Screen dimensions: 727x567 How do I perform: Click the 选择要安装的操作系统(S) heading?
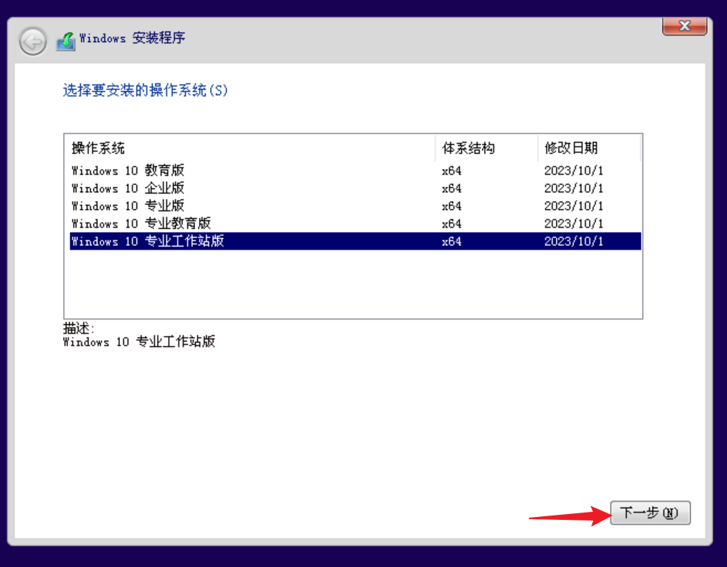145,91
